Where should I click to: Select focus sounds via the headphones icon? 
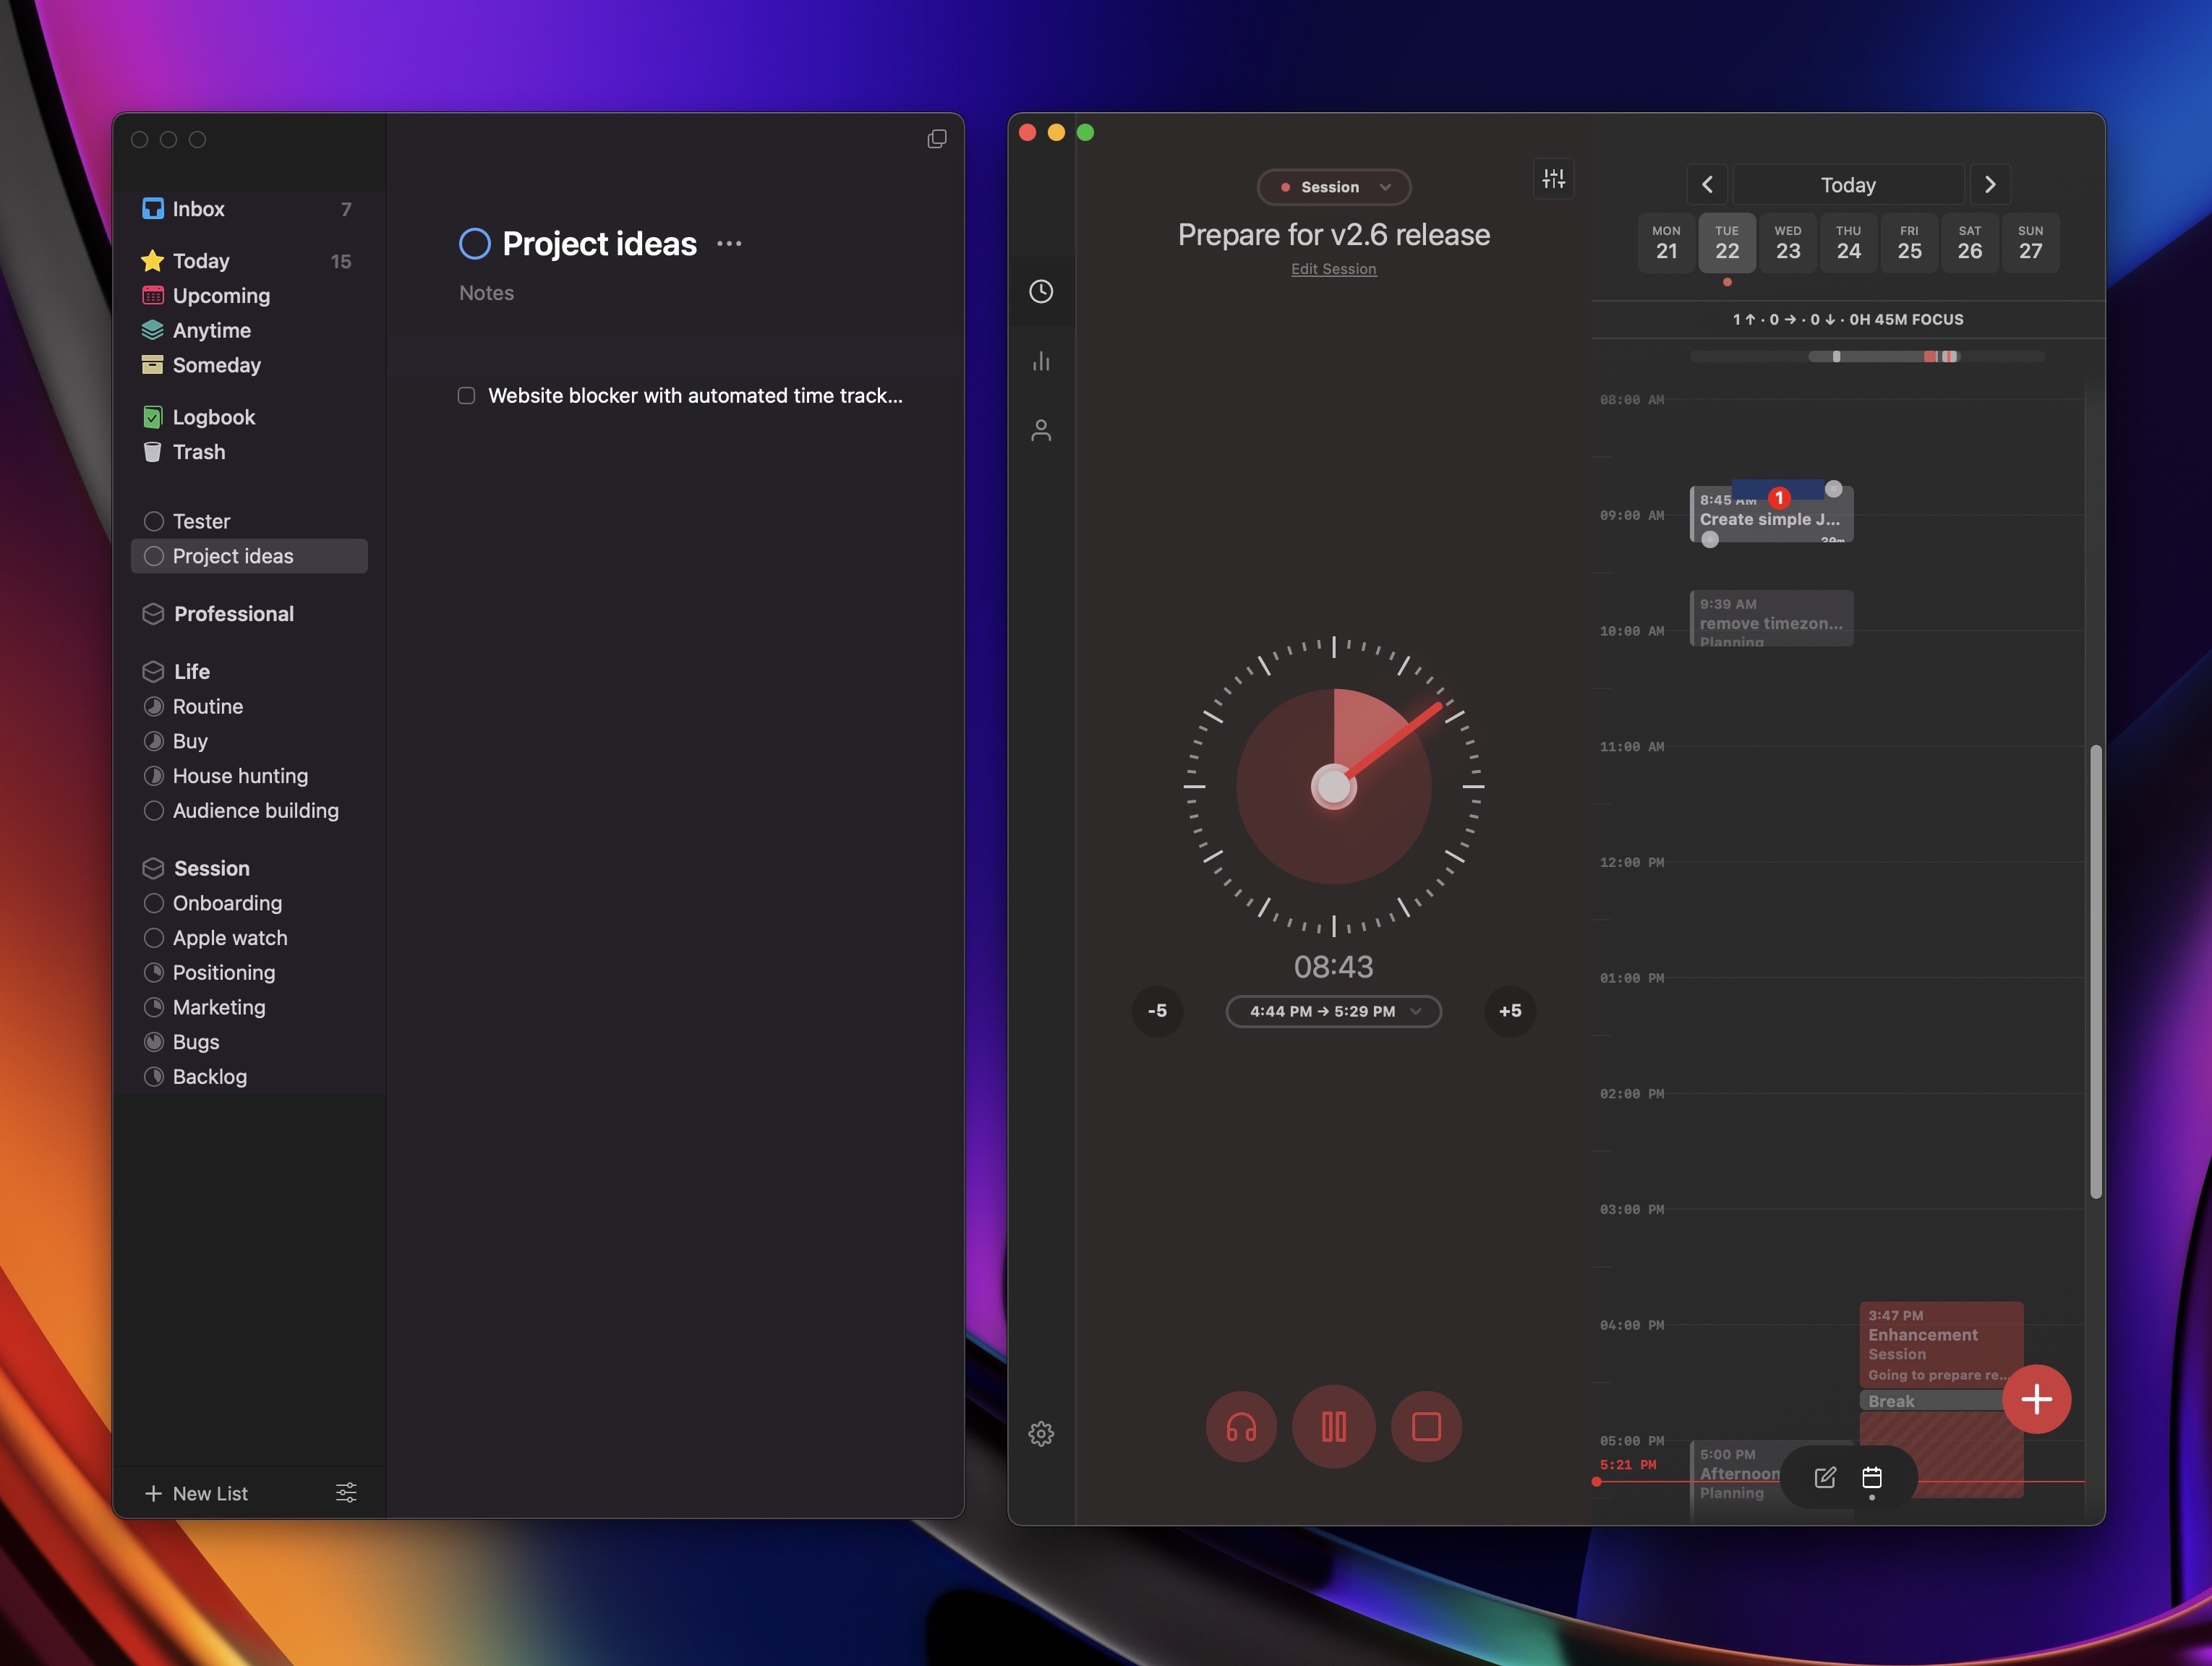click(x=1241, y=1427)
